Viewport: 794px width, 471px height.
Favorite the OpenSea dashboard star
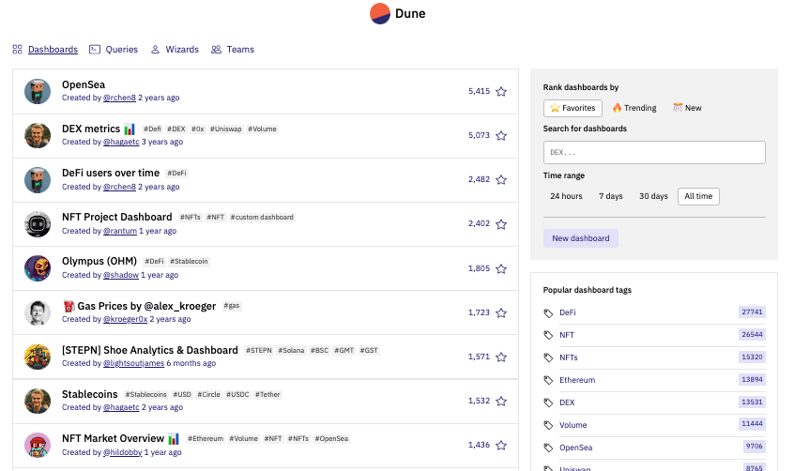click(x=501, y=92)
